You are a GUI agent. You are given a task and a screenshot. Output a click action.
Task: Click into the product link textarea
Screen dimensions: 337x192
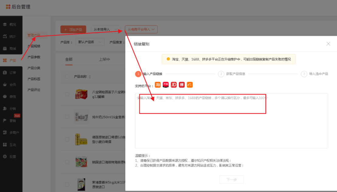coord(231,127)
